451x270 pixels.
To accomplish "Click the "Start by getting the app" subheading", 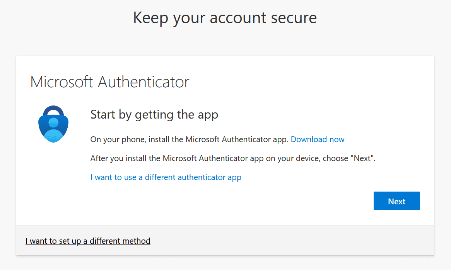I will point(154,115).
